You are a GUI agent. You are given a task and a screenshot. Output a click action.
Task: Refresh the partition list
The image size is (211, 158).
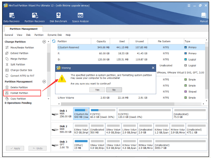click(x=54, y=41)
